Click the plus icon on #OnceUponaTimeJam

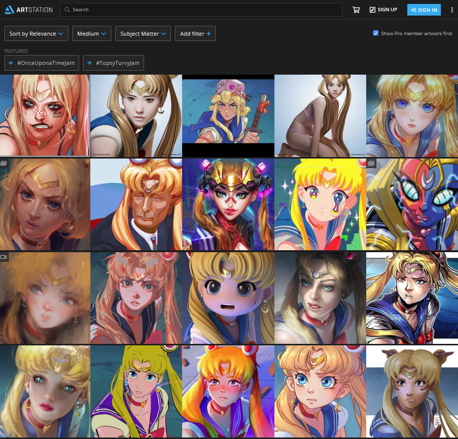click(10, 62)
